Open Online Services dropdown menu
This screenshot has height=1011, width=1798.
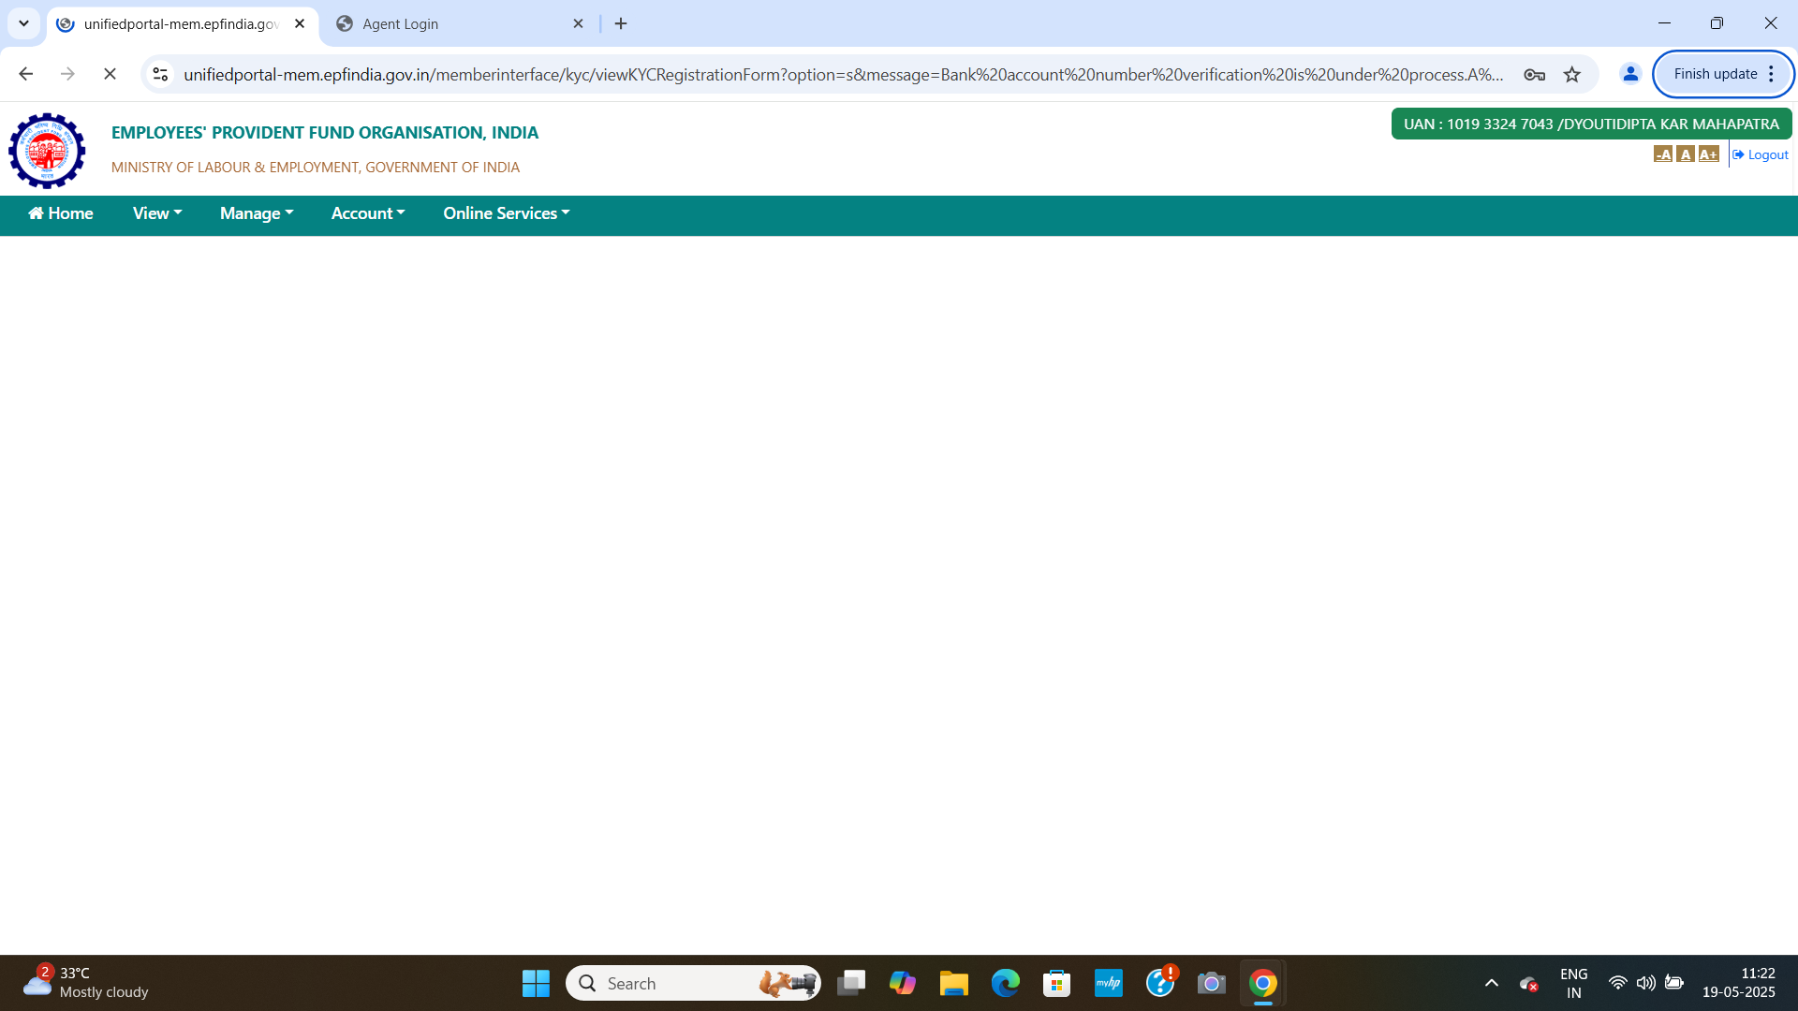[506, 213]
